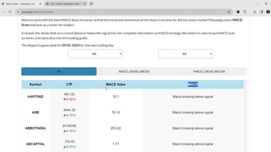Click 'Macd crossing below signal' for AARTIIND
The image size is (271, 152).
coord(193,97)
